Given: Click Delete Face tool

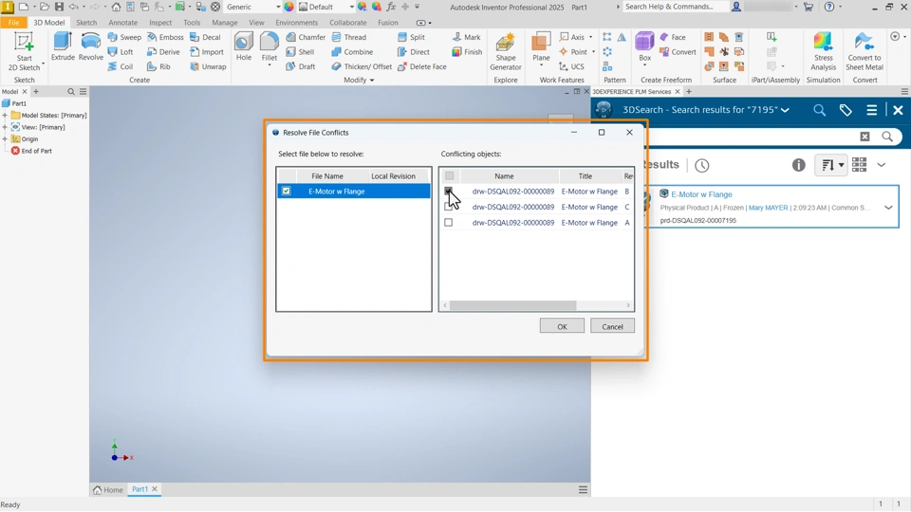Looking at the screenshot, I should [x=421, y=66].
